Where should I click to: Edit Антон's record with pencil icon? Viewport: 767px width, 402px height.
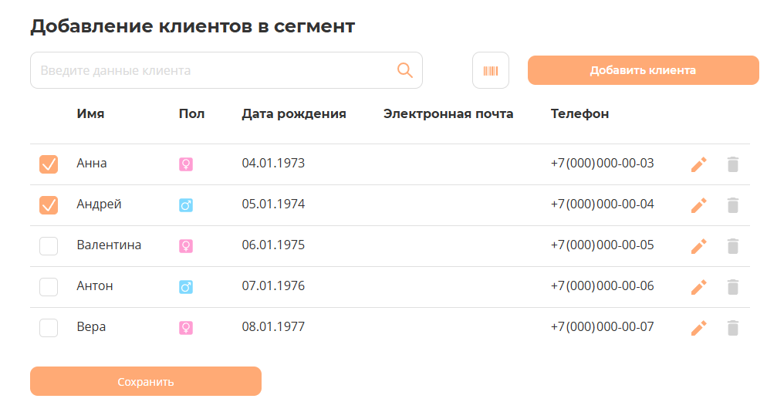point(698,287)
